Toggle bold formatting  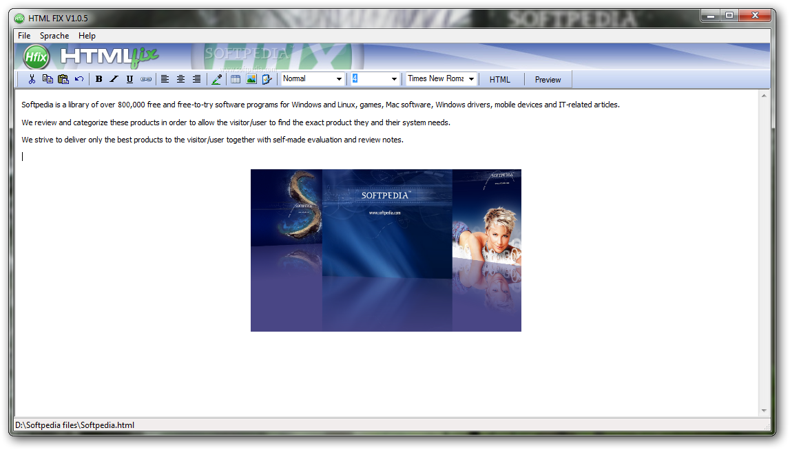tap(98, 79)
